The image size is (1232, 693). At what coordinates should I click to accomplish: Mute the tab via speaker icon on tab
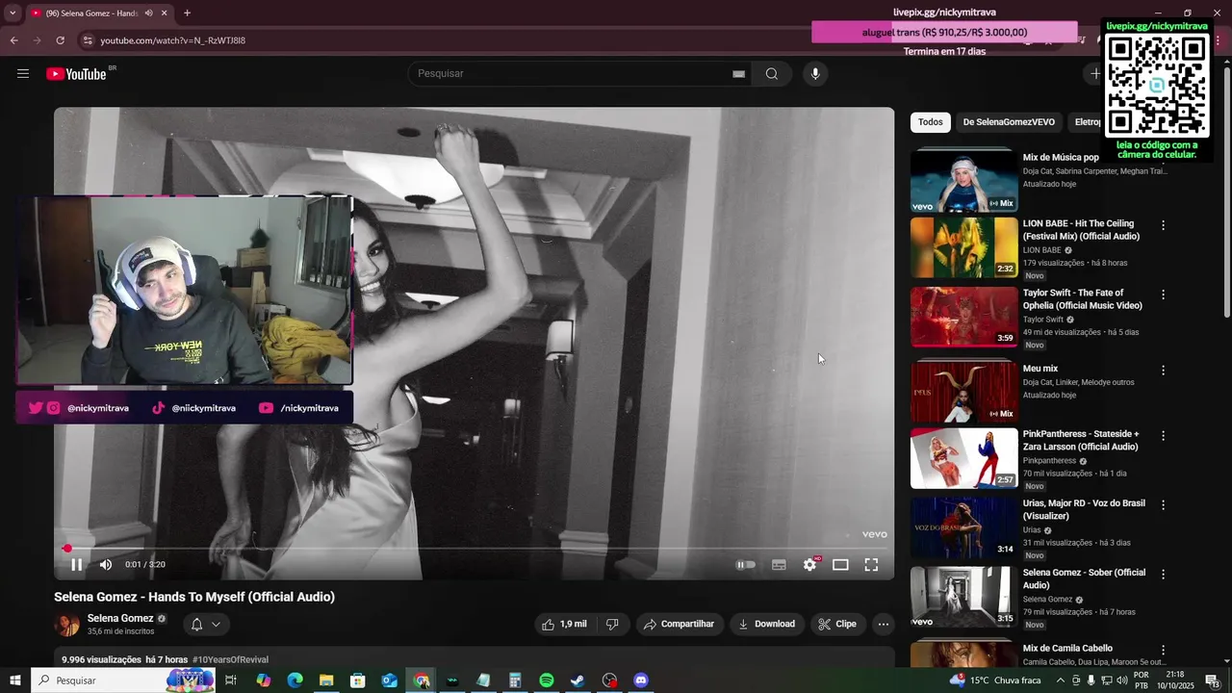(x=148, y=13)
